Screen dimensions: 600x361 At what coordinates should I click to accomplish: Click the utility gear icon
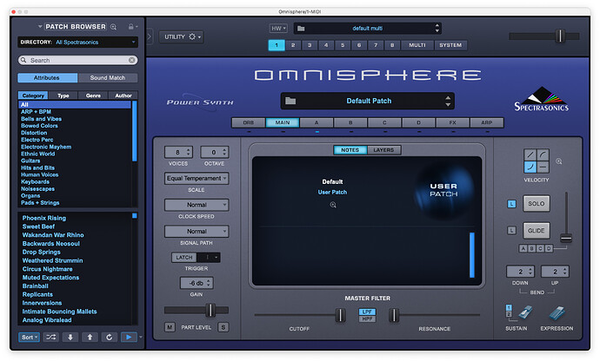(192, 36)
